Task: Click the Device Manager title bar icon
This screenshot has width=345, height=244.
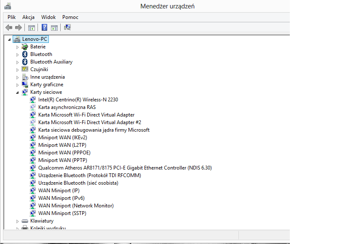Action: pyautogui.click(x=8, y=6)
